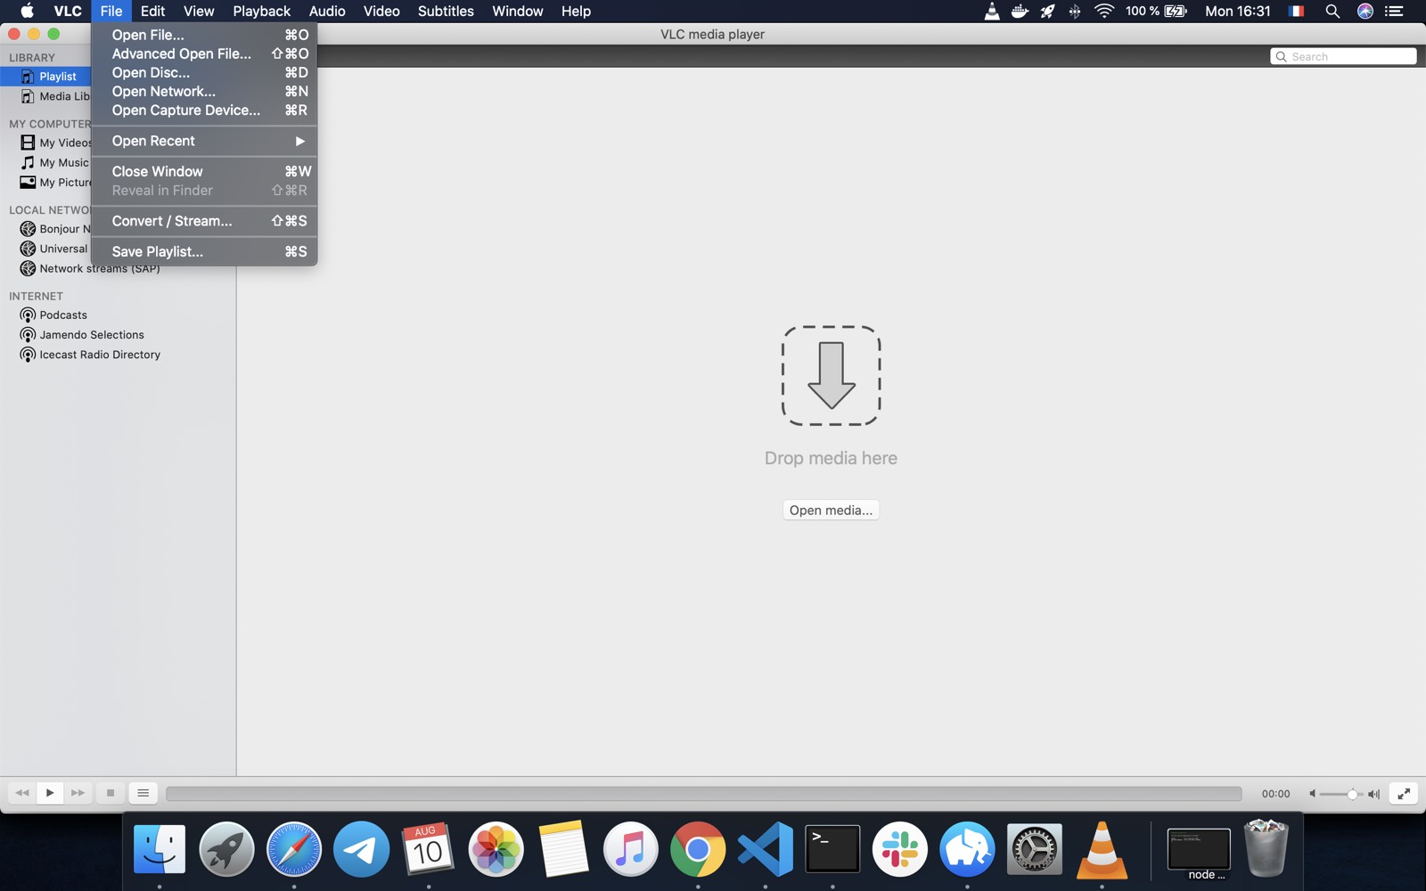The image size is (1426, 891).
Task: Toggle the playlist view button
Action: point(143,793)
